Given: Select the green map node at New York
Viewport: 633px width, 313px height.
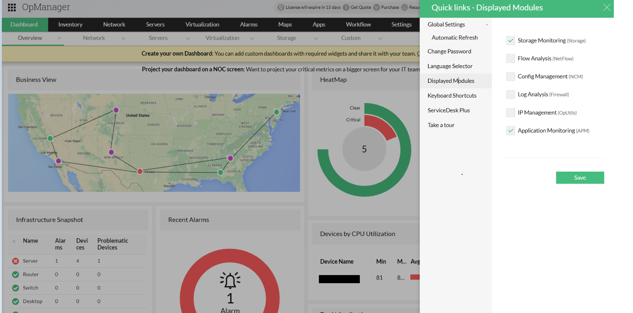Looking at the screenshot, I should (x=276, y=112).
